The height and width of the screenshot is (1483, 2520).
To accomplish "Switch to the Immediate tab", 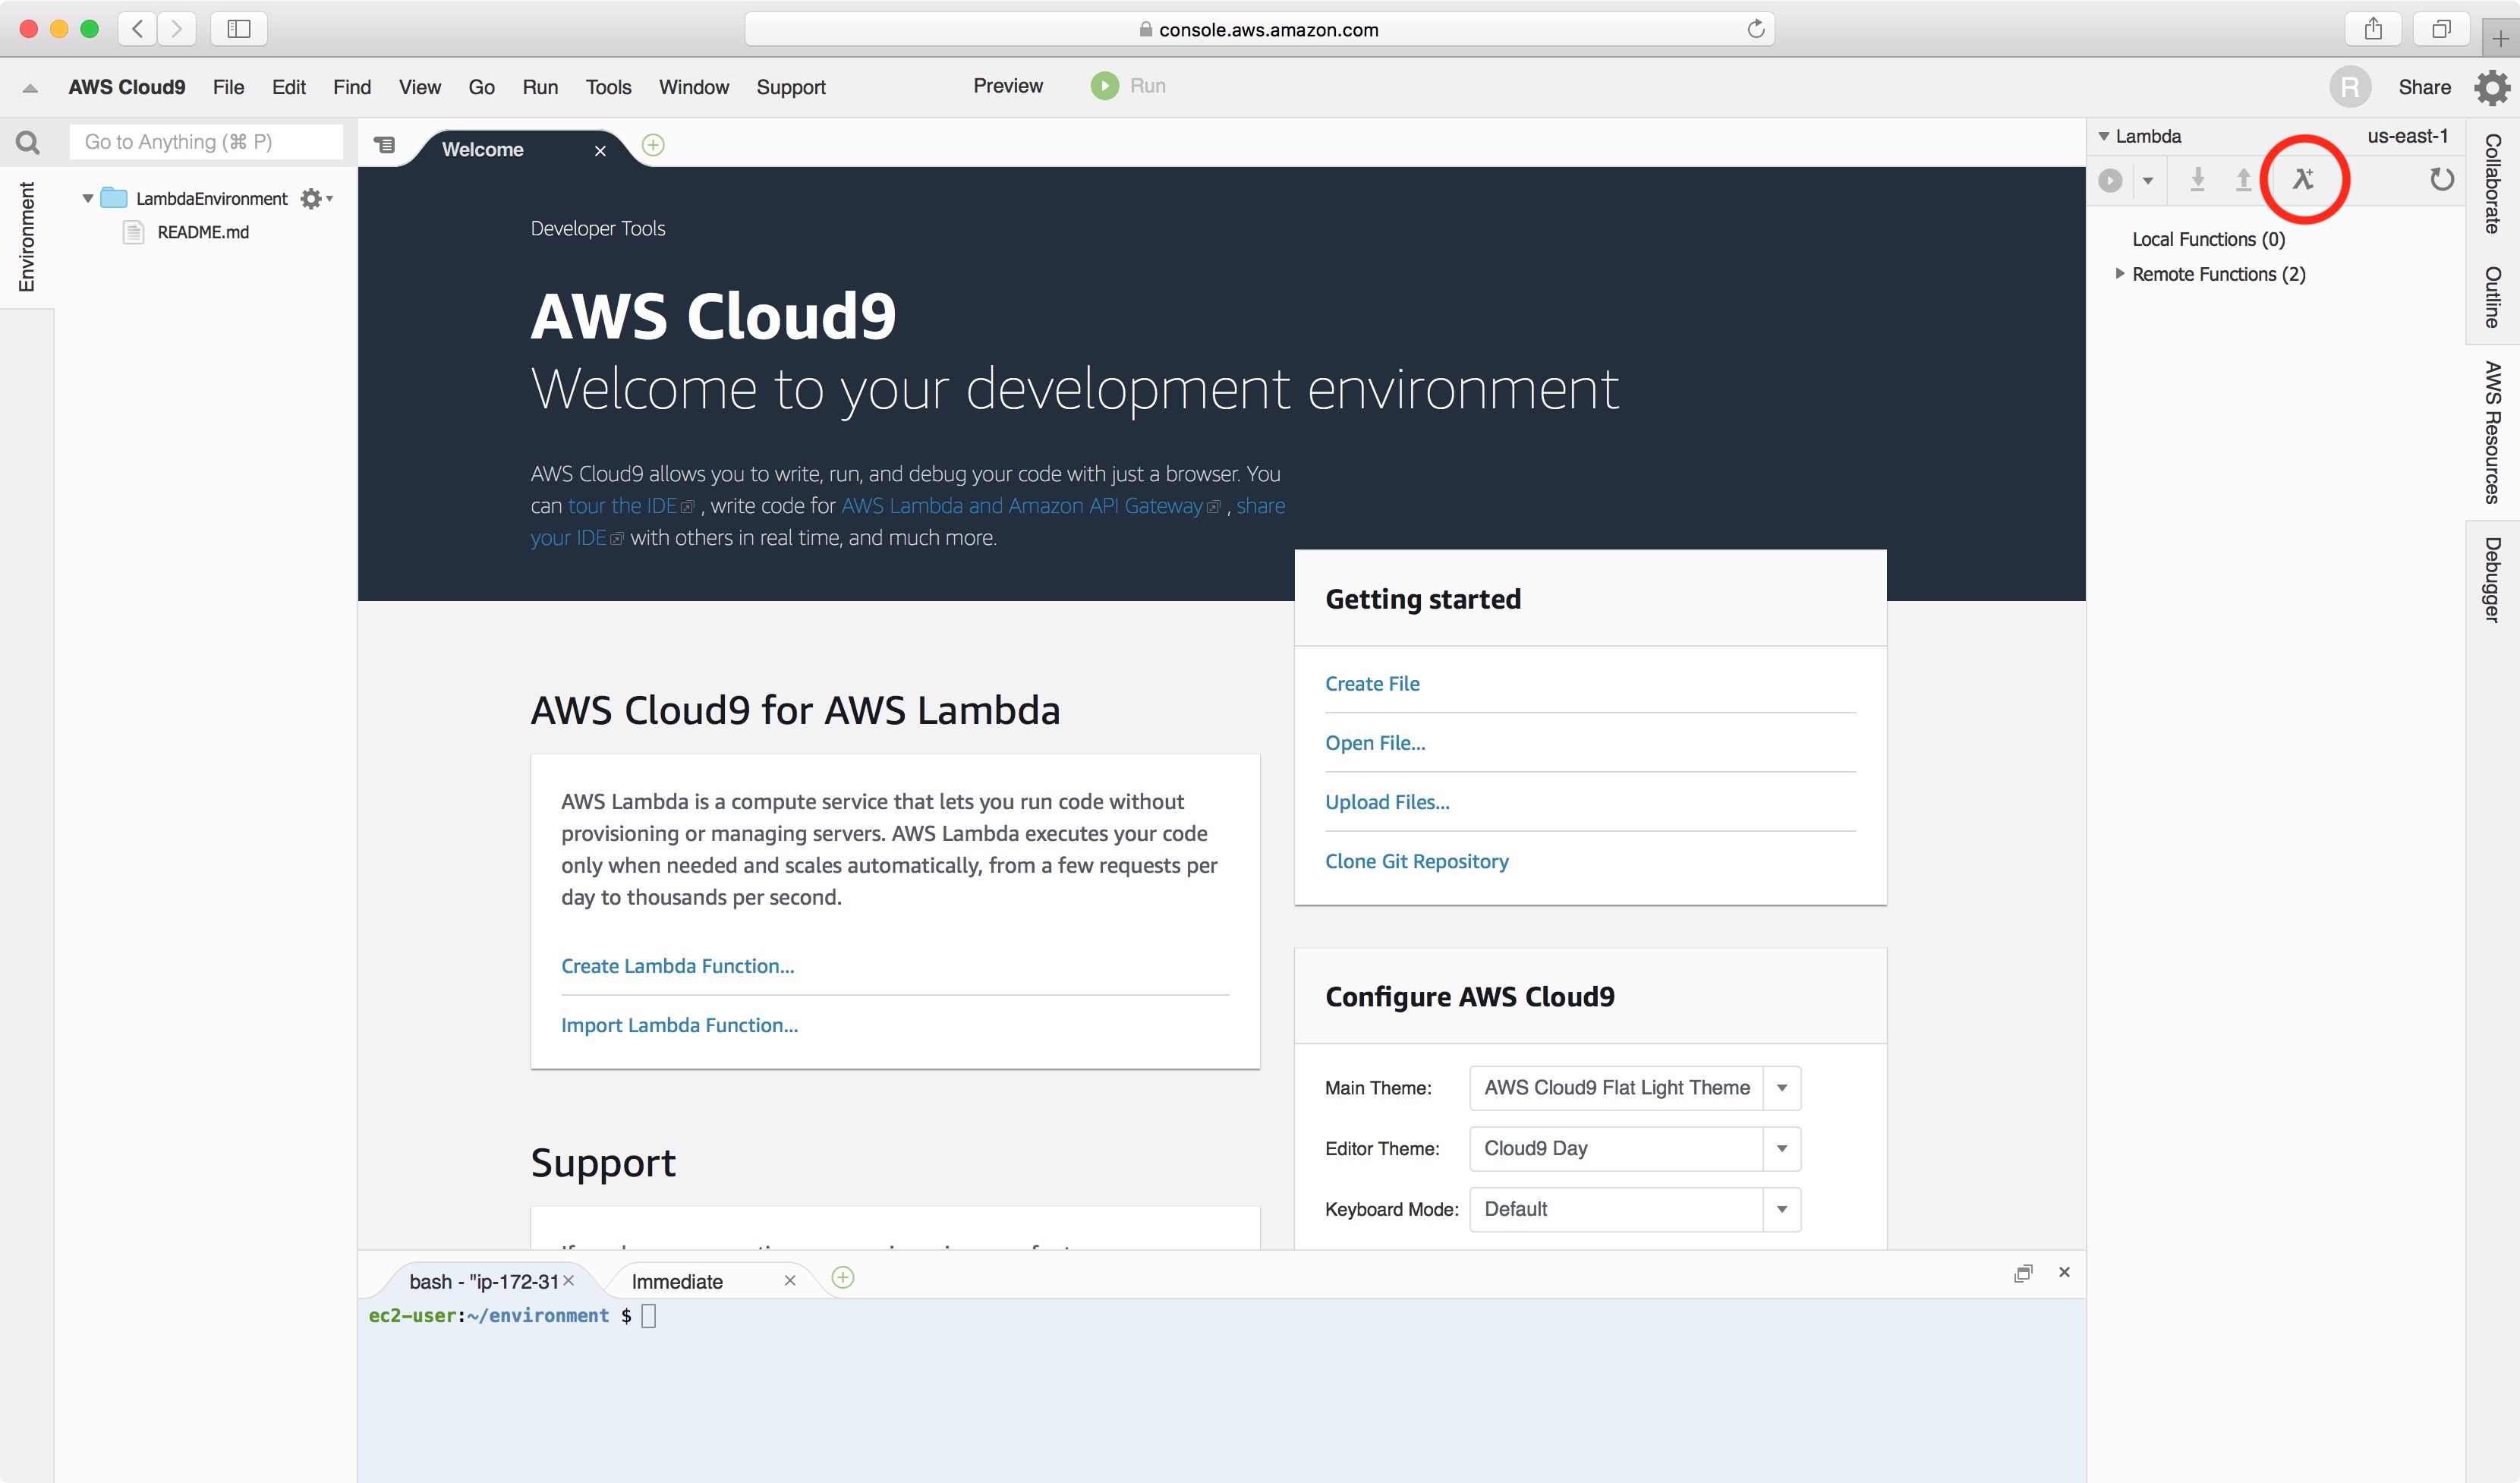I will point(677,1282).
